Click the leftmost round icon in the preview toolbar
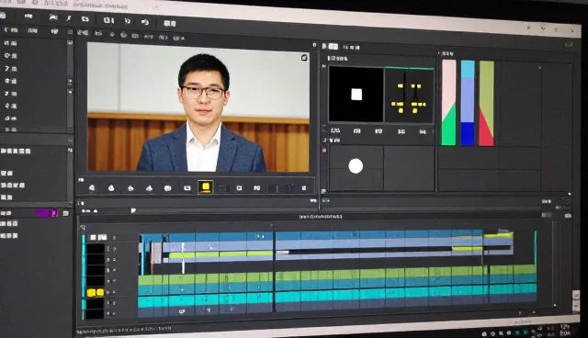The width and height of the screenshot is (588, 338). [92, 188]
